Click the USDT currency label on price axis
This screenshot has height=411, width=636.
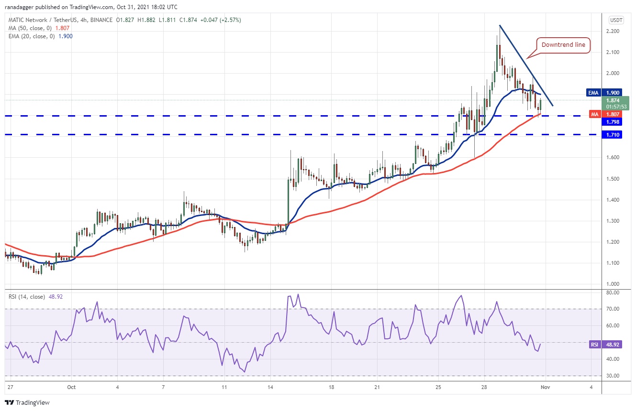pyautogui.click(x=617, y=20)
